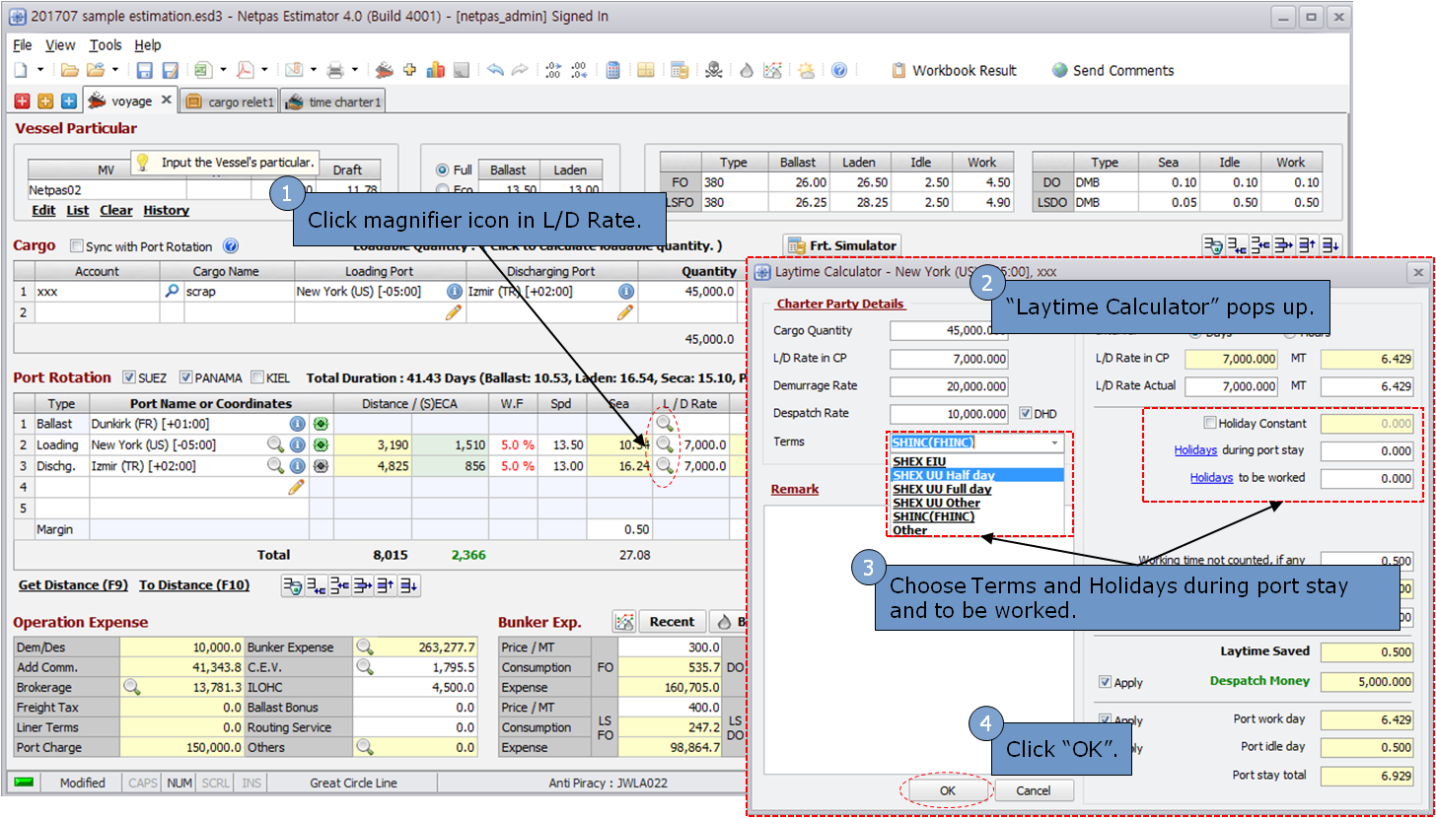Click Get Distance (F9) link
This screenshot has width=1436, height=818.
pos(73,585)
